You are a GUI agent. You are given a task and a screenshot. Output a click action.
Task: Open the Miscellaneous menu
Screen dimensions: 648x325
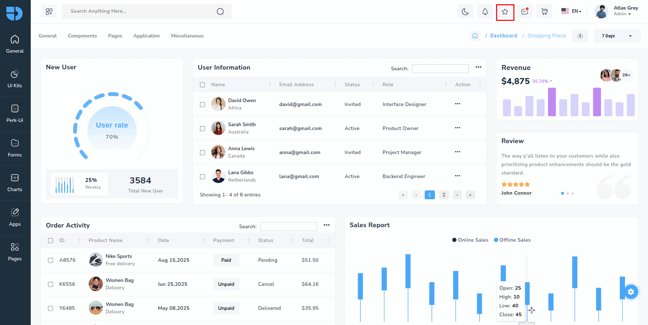click(187, 36)
